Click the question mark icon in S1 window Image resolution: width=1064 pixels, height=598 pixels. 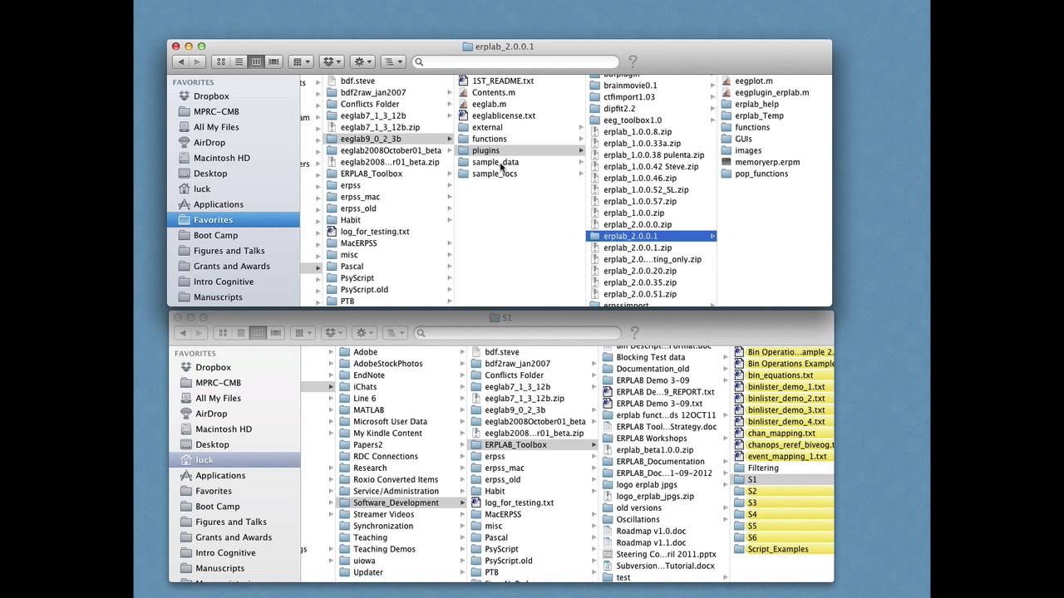[x=634, y=332]
